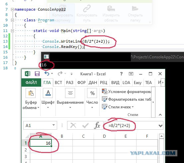The image size is (184, 163).
Task: Select all cells with corner triangle
Action: [27, 136]
